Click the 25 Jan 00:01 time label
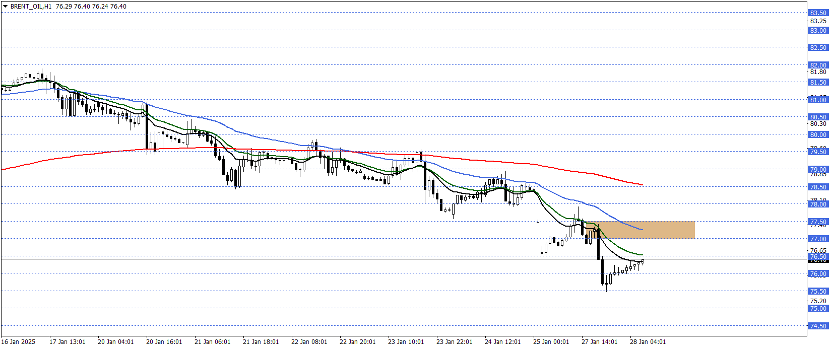The width and height of the screenshot is (832, 348). click(x=551, y=341)
